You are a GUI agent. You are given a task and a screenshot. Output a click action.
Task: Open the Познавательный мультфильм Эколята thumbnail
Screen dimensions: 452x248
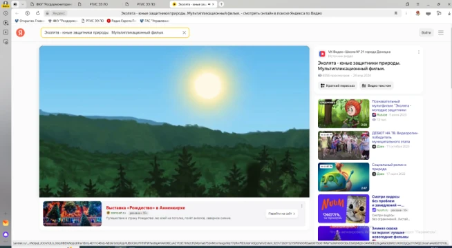pyautogui.click(x=343, y=114)
